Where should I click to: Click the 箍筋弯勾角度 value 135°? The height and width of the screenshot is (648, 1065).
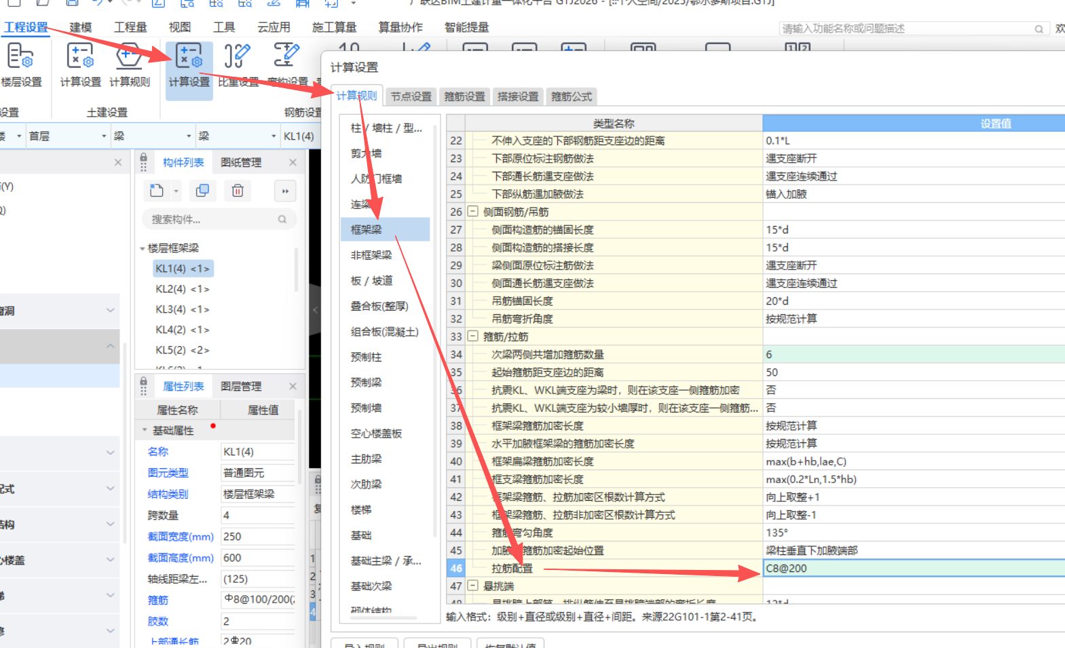914,533
